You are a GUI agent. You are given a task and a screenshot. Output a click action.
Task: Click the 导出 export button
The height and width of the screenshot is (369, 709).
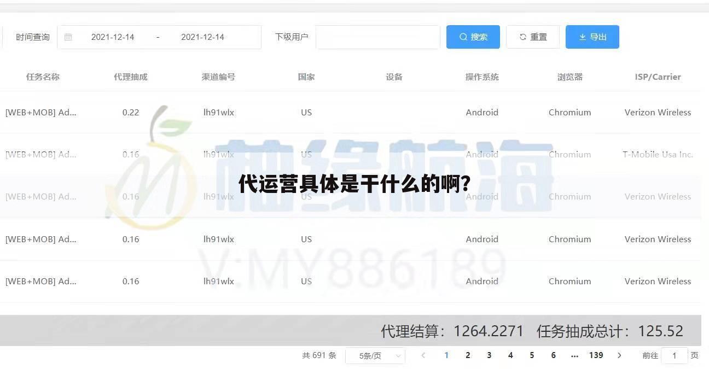(x=592, y=37)
